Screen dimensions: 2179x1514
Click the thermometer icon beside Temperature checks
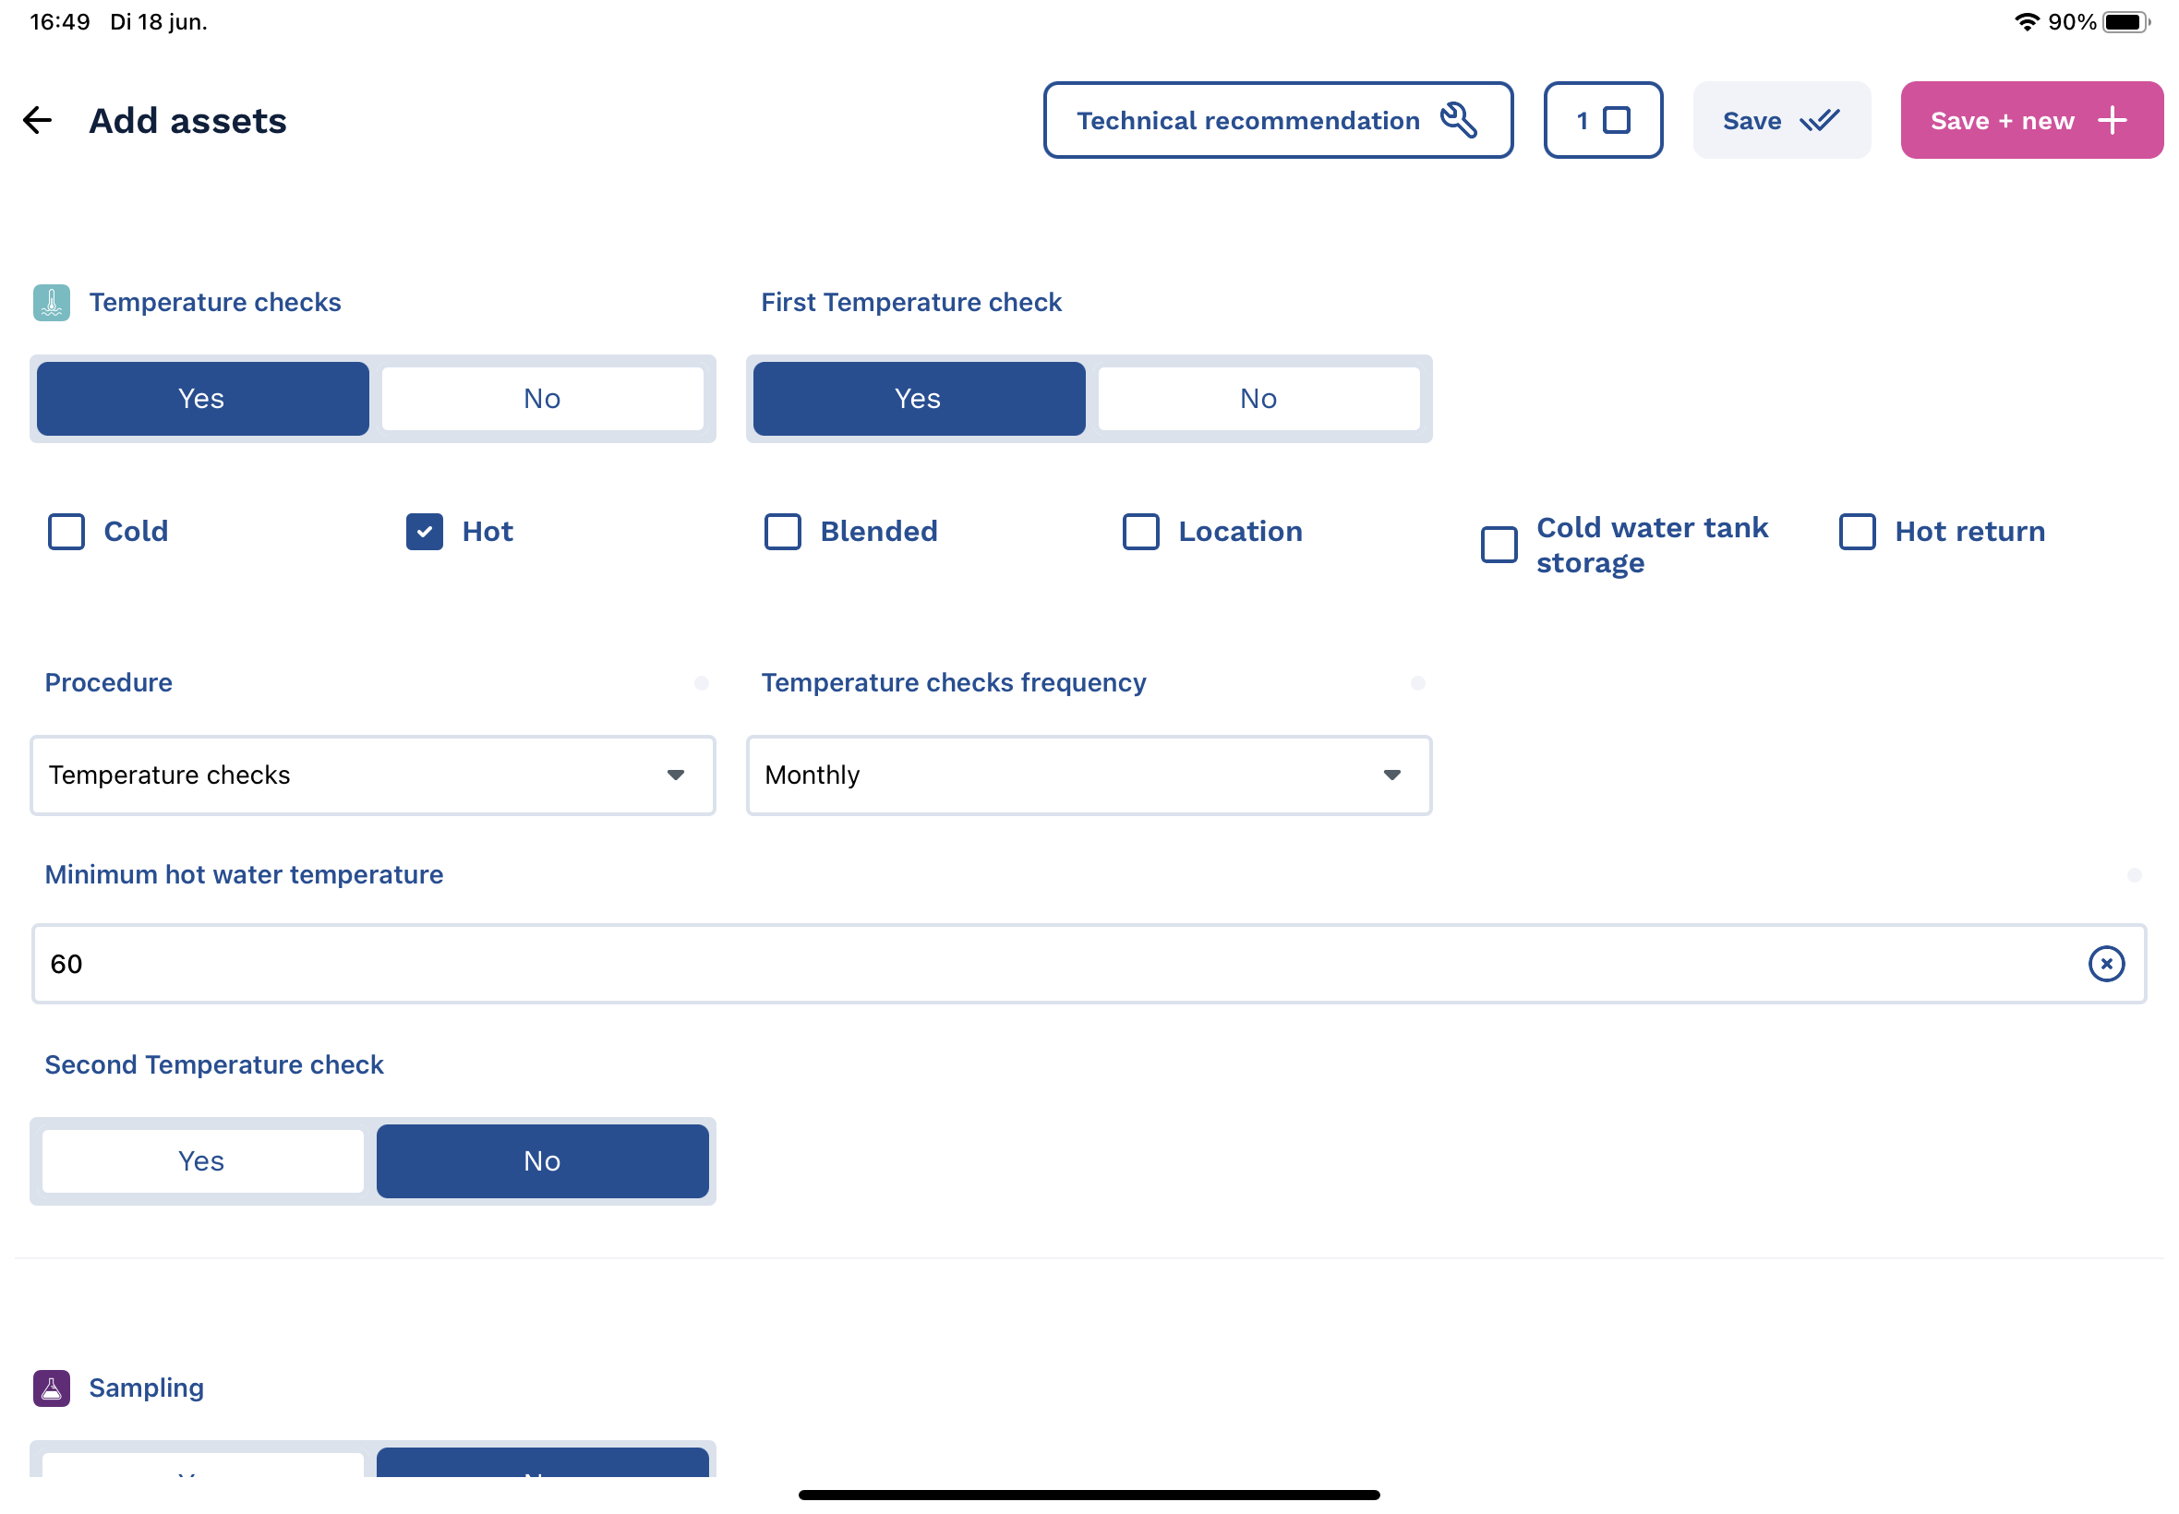tap(51, 303)
